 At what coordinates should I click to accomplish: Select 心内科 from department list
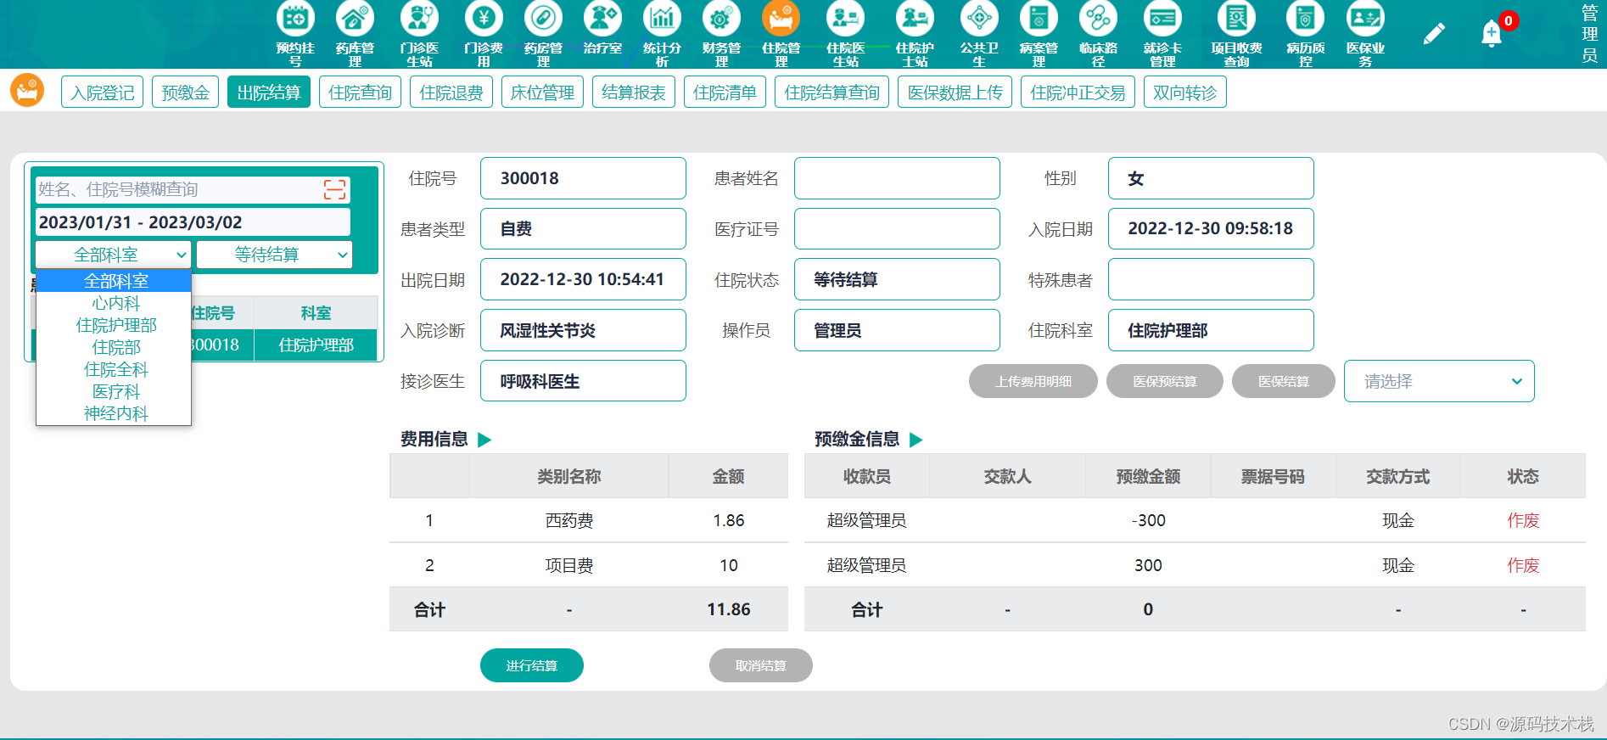115,303
